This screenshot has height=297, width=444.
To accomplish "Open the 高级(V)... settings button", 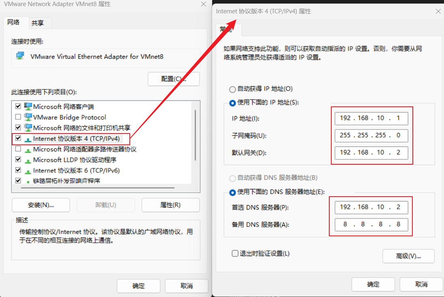I will coord(408,256).
